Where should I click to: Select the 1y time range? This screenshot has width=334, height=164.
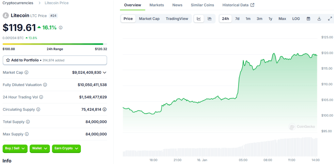[270, 19]
